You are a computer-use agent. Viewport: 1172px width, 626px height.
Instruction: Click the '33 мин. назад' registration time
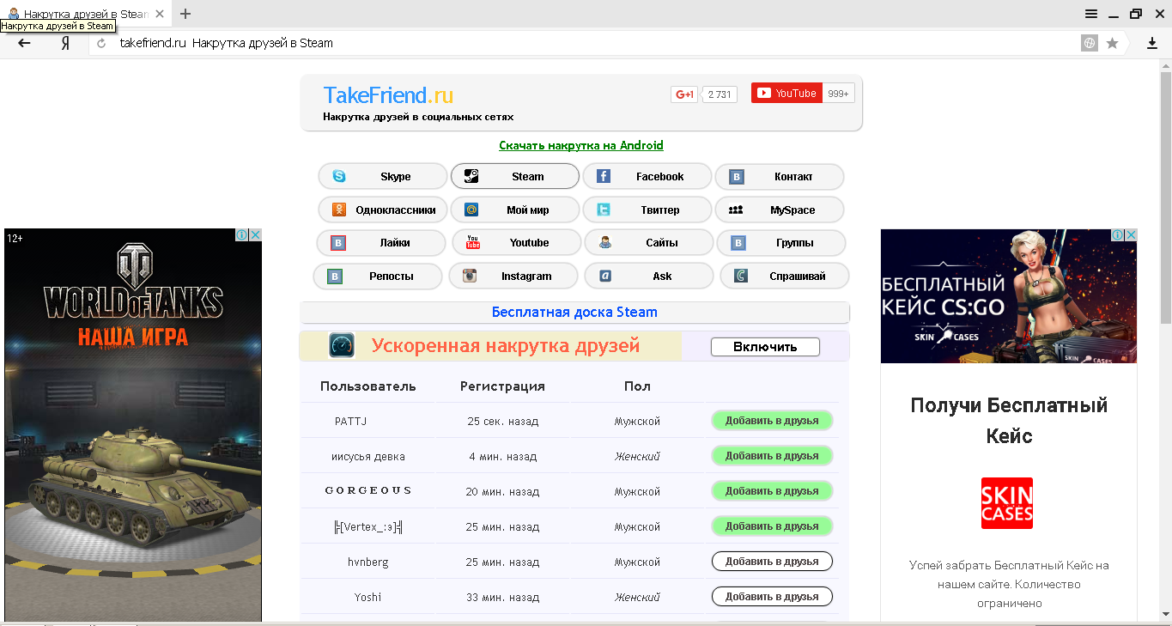pos(503,598)
